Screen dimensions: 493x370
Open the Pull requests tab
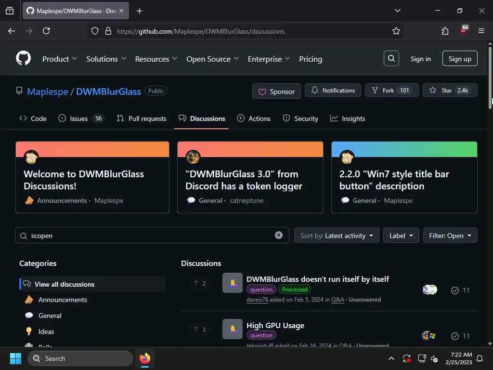(x=142, y=119)
